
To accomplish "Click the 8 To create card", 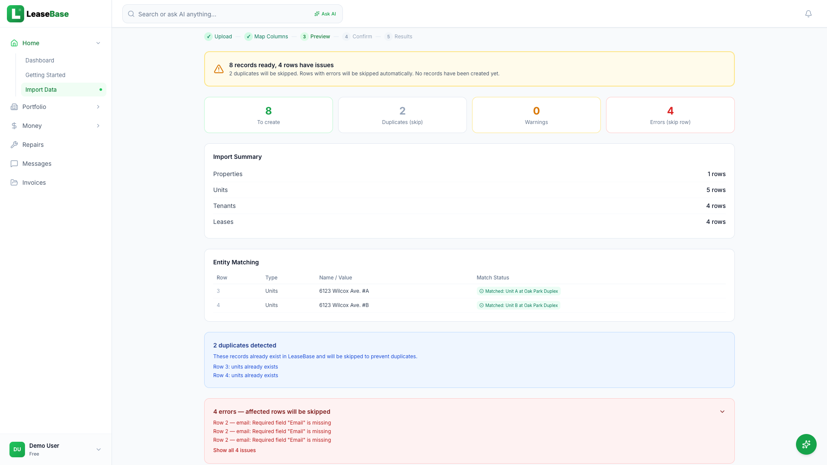I will [x=268, y=115].
